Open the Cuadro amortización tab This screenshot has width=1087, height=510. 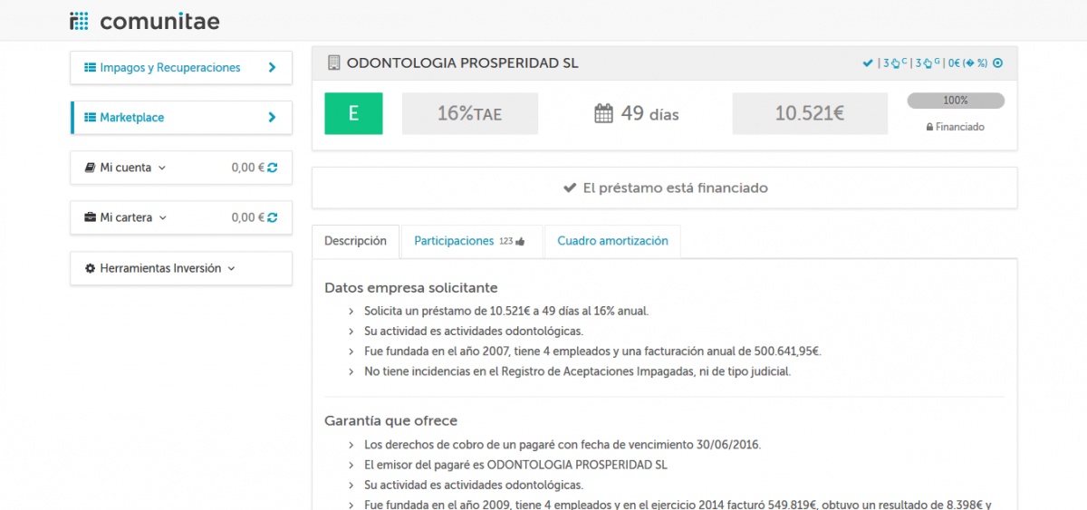(x=612, y=241)
